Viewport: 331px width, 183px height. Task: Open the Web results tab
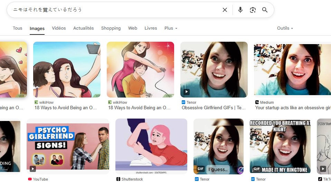pos(133,28)
